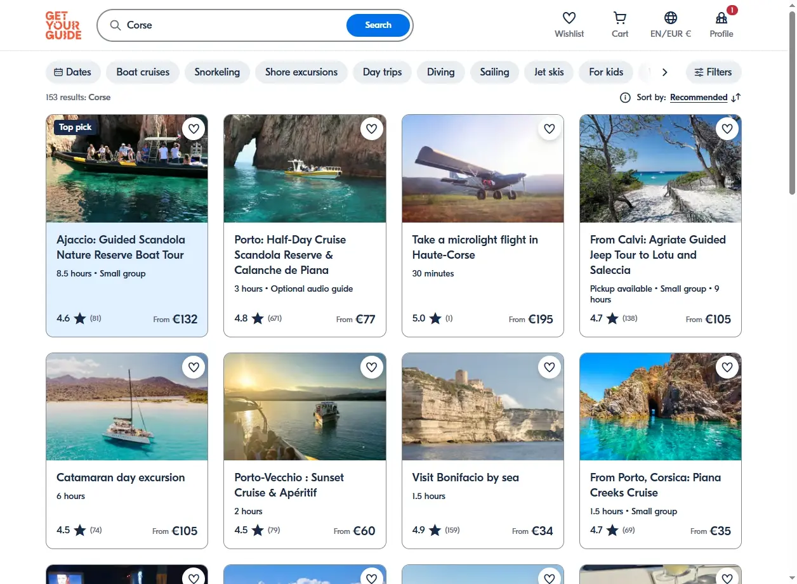Select the Boat cruises category
Viewport: 797px width, 584px height.
tap(143, 72)
